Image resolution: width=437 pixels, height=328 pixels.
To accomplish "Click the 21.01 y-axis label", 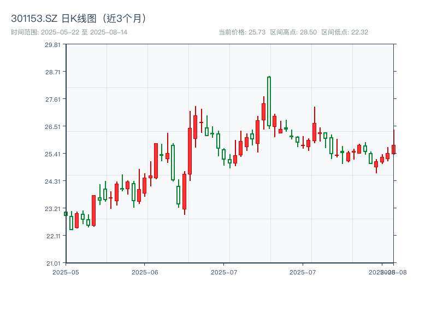I will point(52,262).
